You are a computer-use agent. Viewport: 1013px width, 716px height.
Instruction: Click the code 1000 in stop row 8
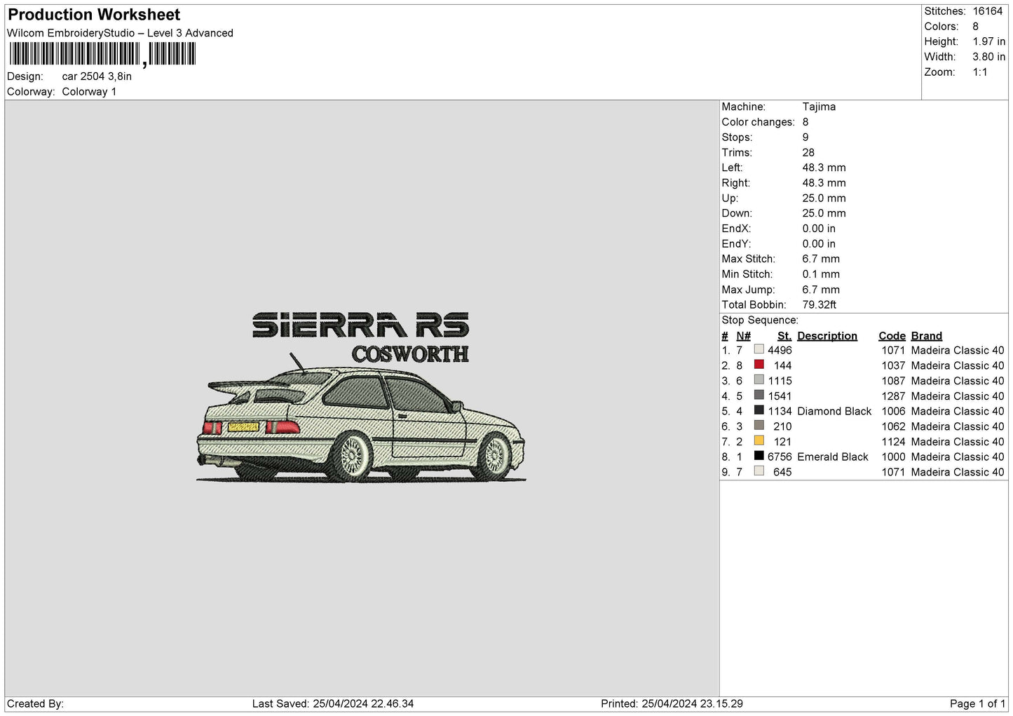click(894, 457)
